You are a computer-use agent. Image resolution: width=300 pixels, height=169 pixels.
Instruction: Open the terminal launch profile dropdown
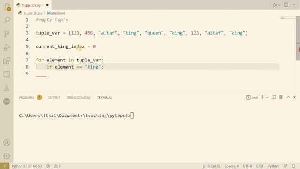(267, 97)
